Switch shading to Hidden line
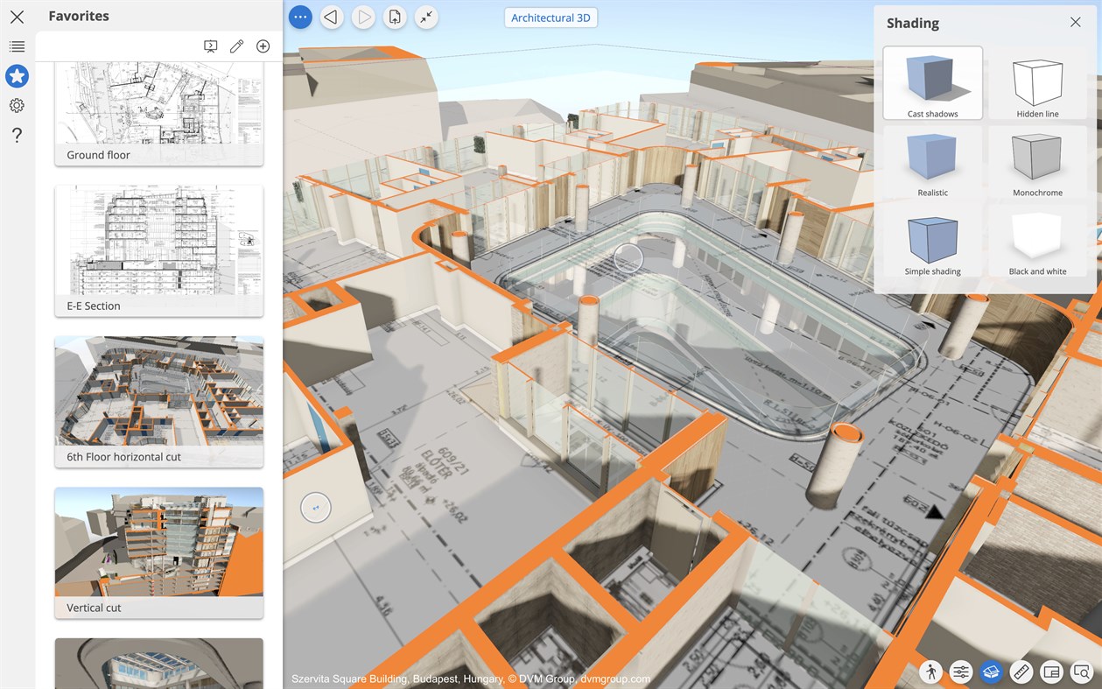The width and height of the screenshot is (1102, 689). tap(1036, 79)
